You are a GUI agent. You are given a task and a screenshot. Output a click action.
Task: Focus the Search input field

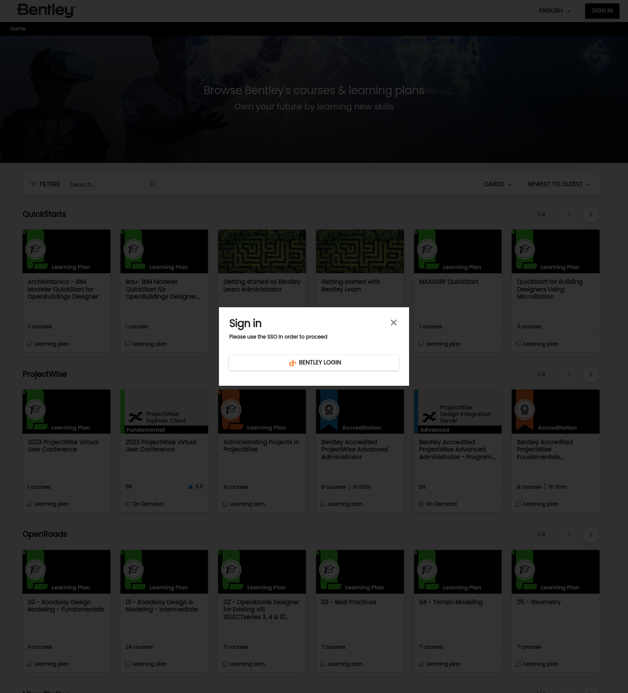point(108,185)
